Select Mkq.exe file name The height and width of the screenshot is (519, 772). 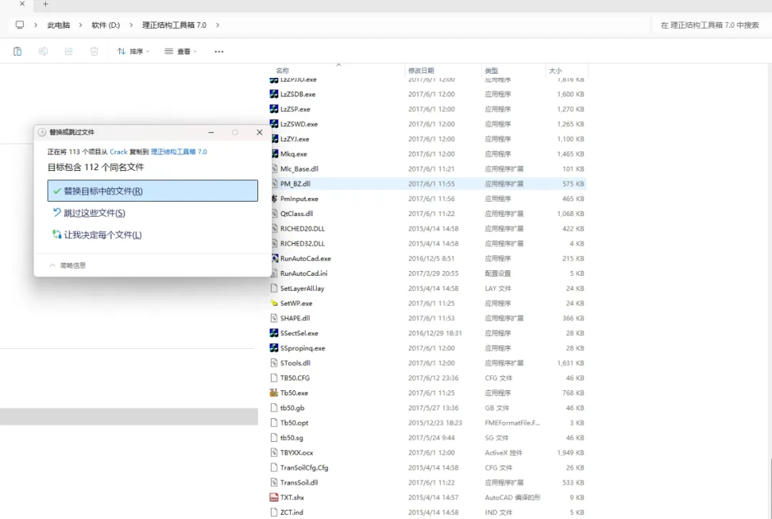pos(294,154)
